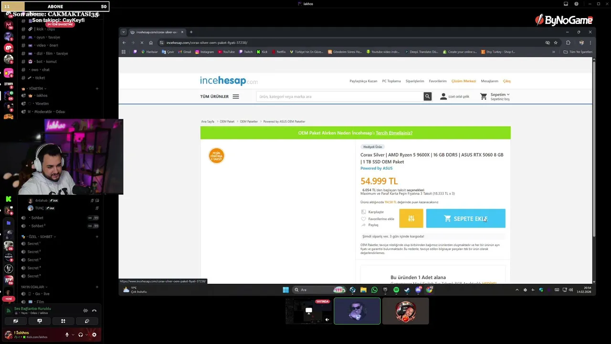Click the yellow compare sliders button

pos(411,218)
